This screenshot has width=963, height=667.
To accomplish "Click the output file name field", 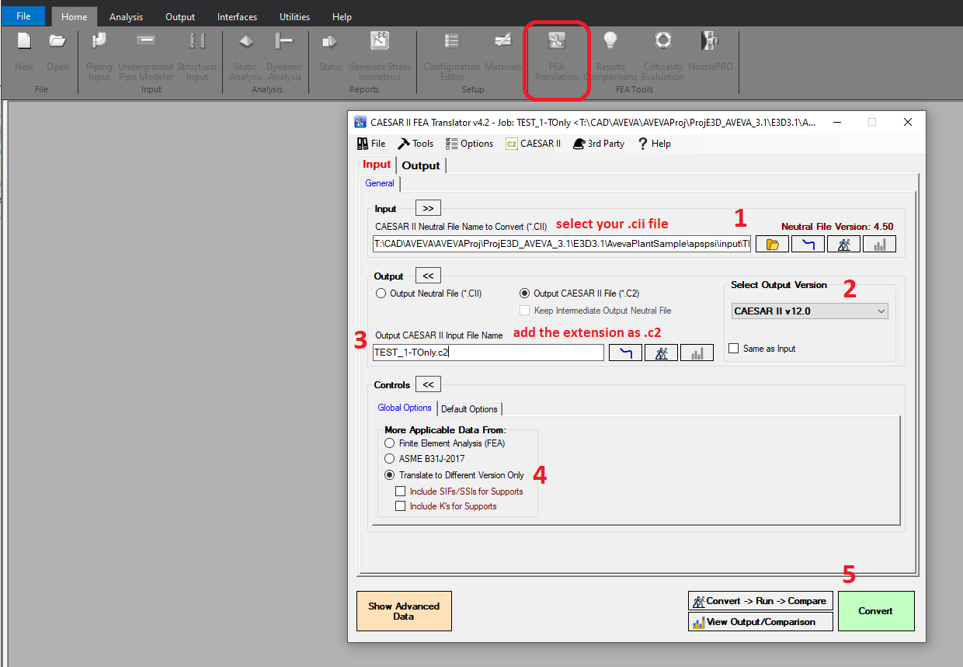I will (x=488, y=353).
